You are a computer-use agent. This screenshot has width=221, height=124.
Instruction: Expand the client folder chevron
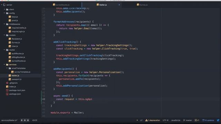pyautogui.click(x=4, y=9)
